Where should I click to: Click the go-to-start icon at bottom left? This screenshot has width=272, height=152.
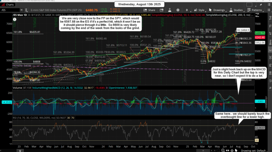click(x=20, y=150)
